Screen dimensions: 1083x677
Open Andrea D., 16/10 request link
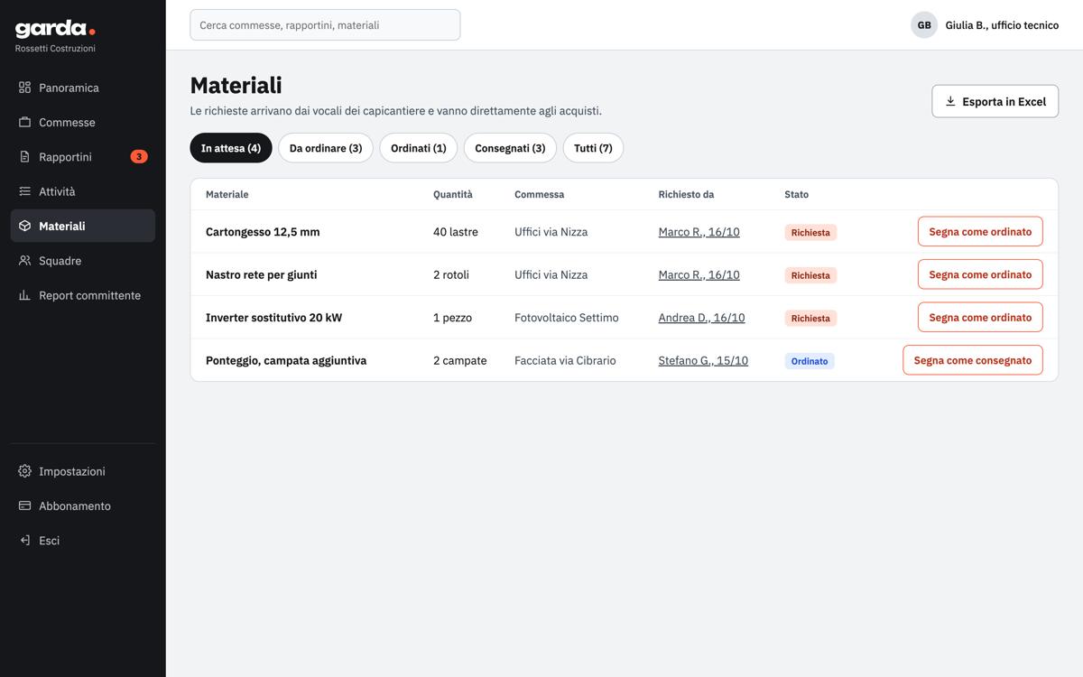(x=701, y=318)
